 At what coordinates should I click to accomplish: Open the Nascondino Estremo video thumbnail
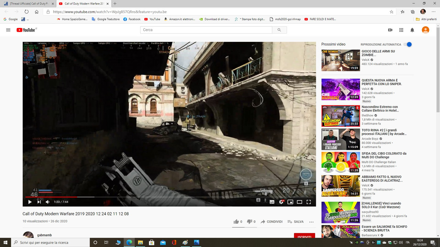(x=341, y=116)
